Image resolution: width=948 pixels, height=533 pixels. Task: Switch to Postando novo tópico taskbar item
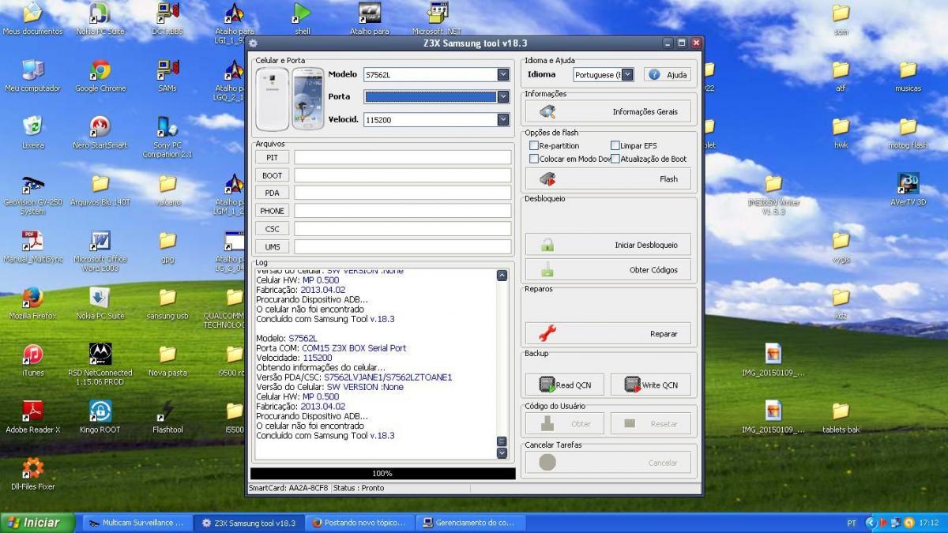pyautogui.click(x=359, y=523)
